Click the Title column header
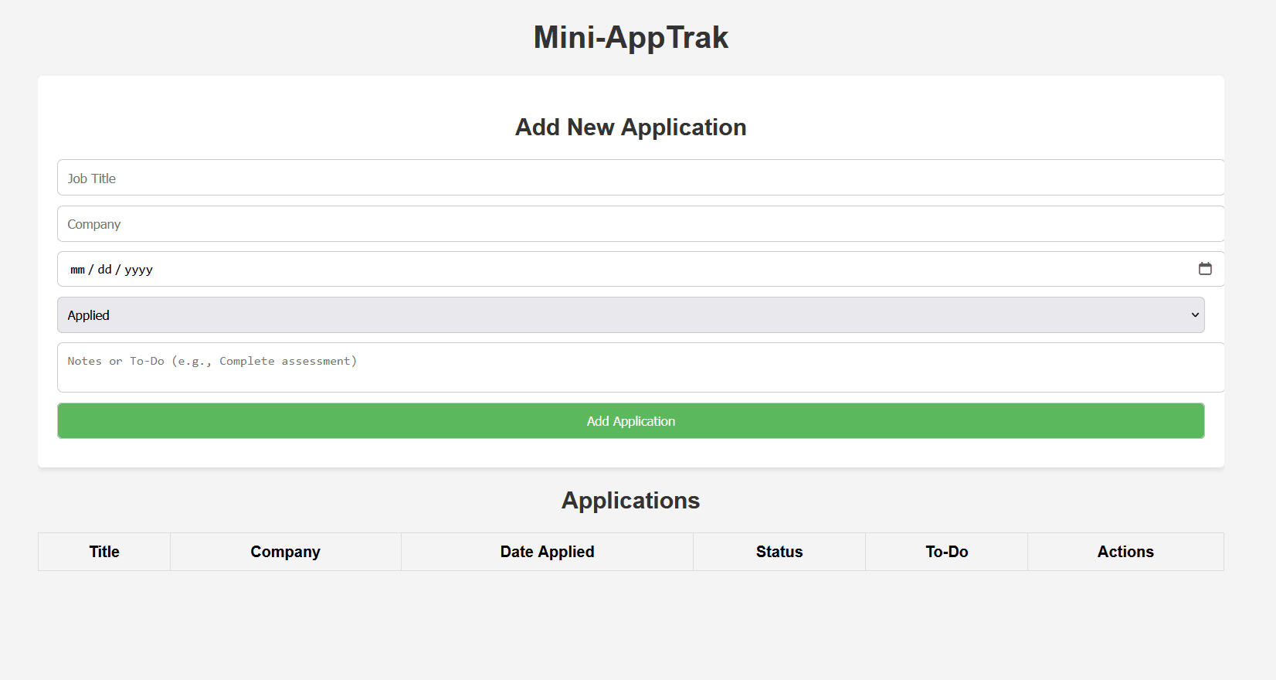 point(104,552)
